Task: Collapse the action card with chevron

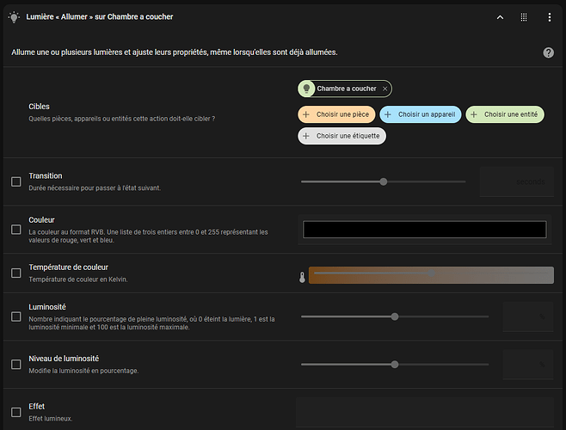Action: point(500,17)
